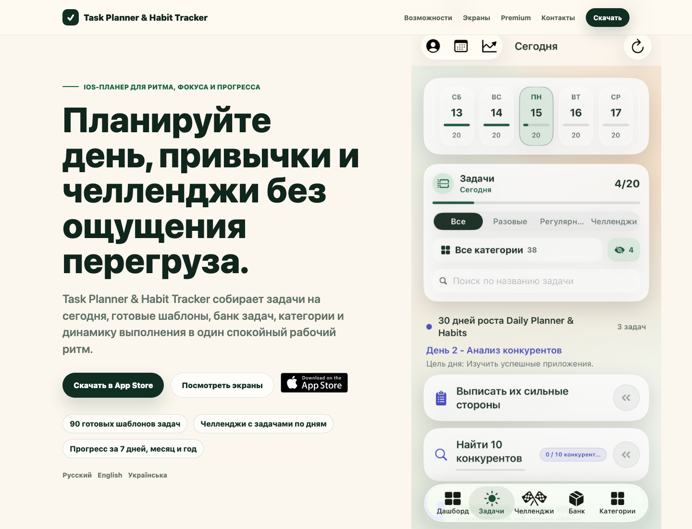Click the Скачать header button
Image resolution: width=692 pixels, height=529 pixels.
click(607, 18)
